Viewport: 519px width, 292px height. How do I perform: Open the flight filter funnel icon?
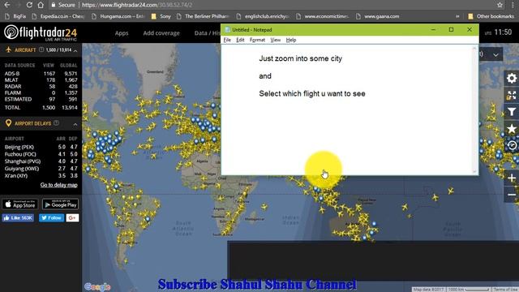(512, 112)
